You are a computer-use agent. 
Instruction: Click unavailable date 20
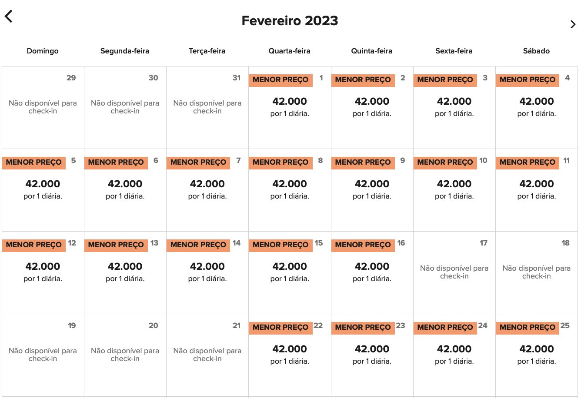coord(125,355)
